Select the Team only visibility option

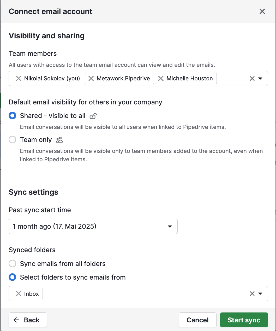coord(13,140)
